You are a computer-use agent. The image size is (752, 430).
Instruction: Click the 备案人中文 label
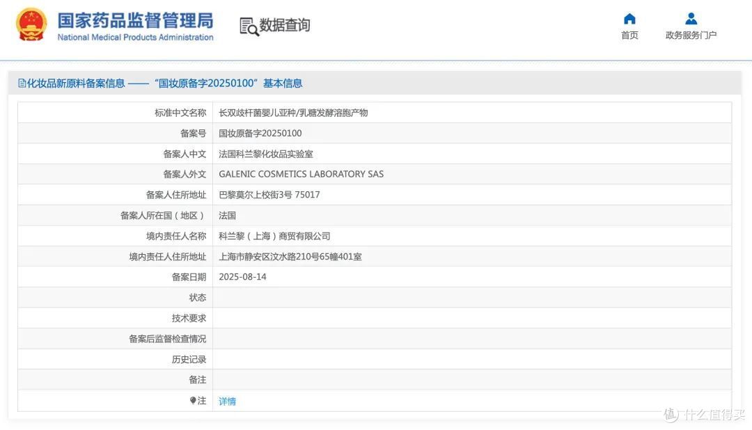(x=185, y=154)
